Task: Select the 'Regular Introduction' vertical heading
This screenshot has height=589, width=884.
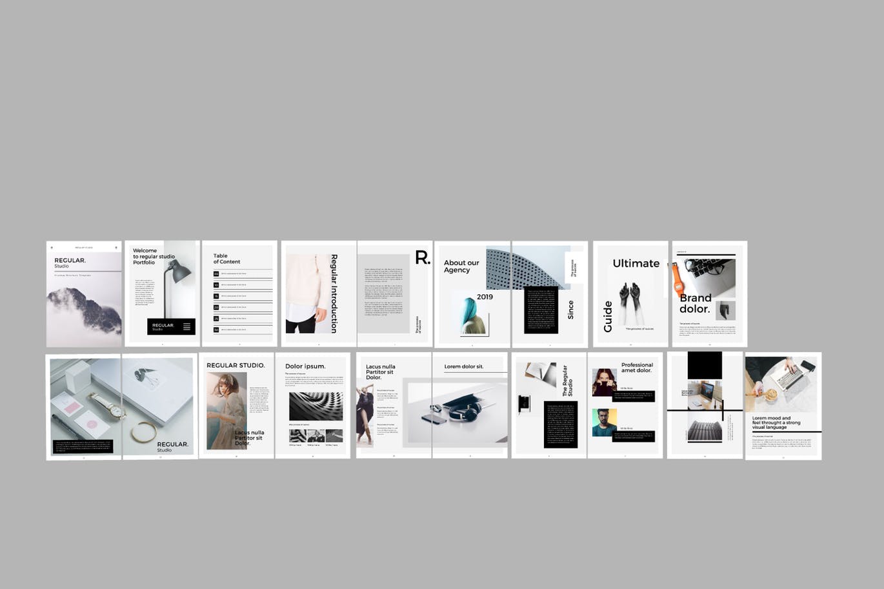Action: point(334,294)
